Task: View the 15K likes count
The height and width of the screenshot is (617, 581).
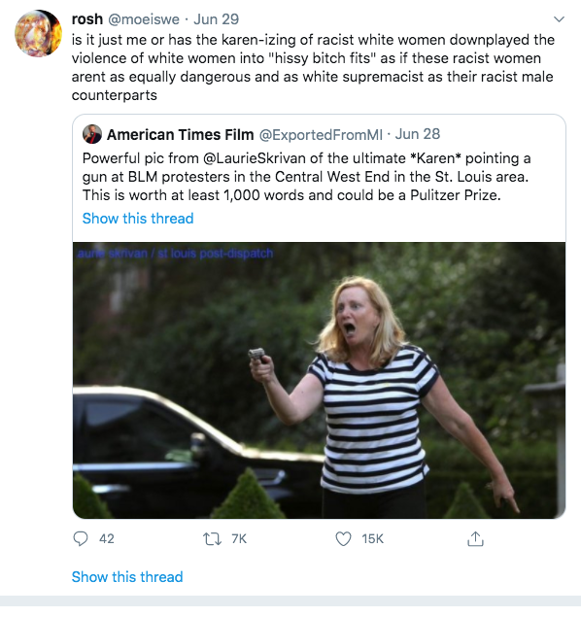Action: pyautogui.click(x=372, y=538)
